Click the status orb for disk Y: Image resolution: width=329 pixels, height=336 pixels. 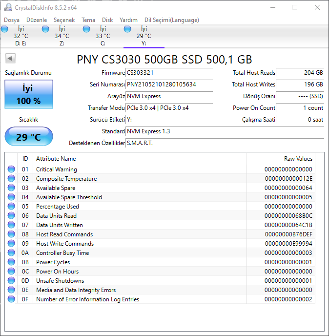(x=127, y=29)
